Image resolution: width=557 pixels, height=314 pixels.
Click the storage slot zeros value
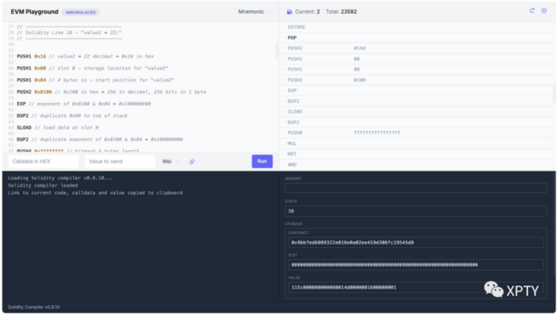(416, 265)
